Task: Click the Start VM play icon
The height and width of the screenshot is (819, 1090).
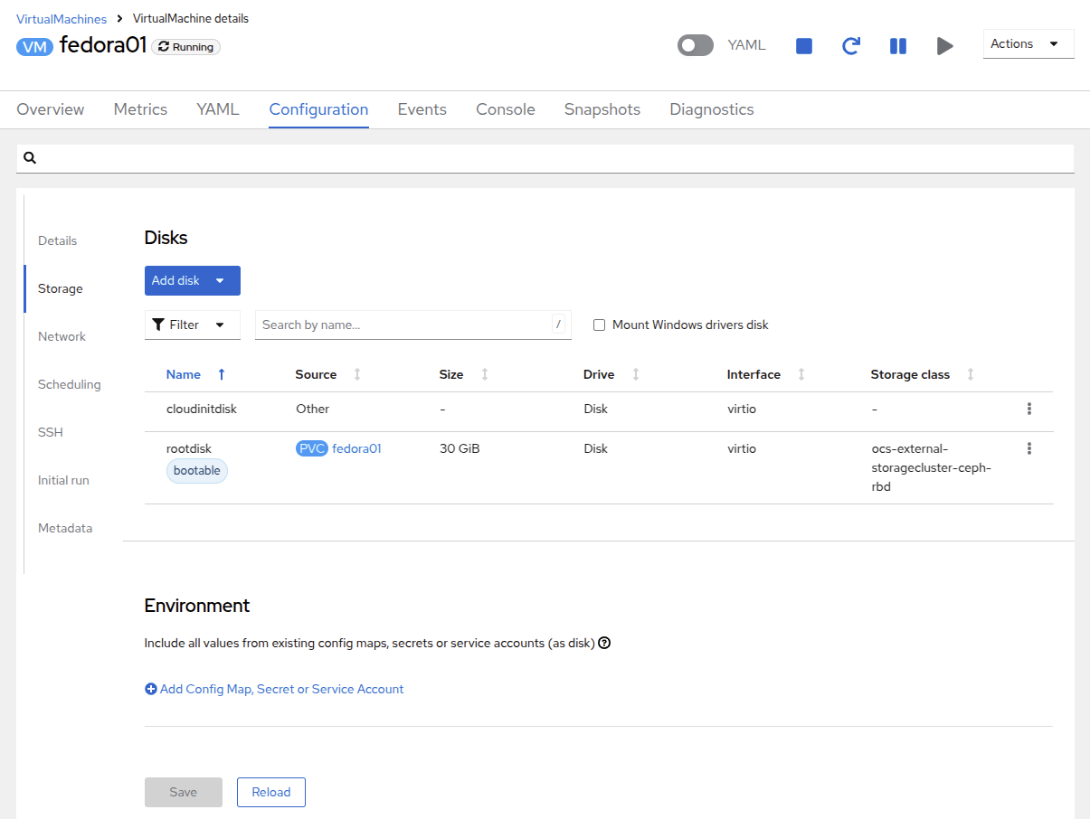Action: click(944, 46)
